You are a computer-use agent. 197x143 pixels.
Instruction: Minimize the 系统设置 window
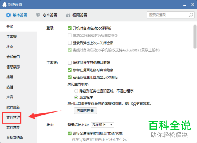185,5
